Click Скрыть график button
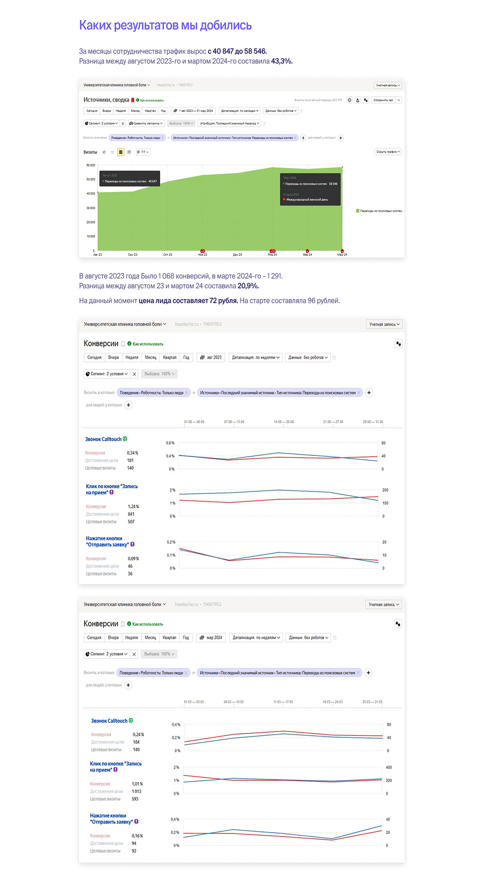This screenshot has height=879, width=492. 388,152
